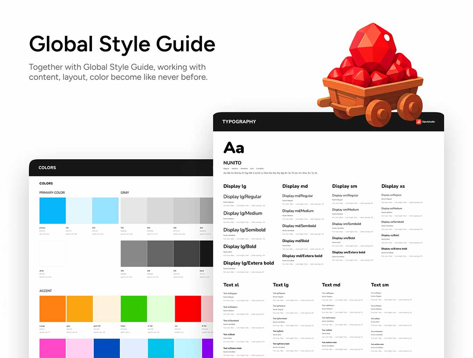The image size is (473, 358).
Task: Click the Djectstudio logo icon
Action: point(418,122)
